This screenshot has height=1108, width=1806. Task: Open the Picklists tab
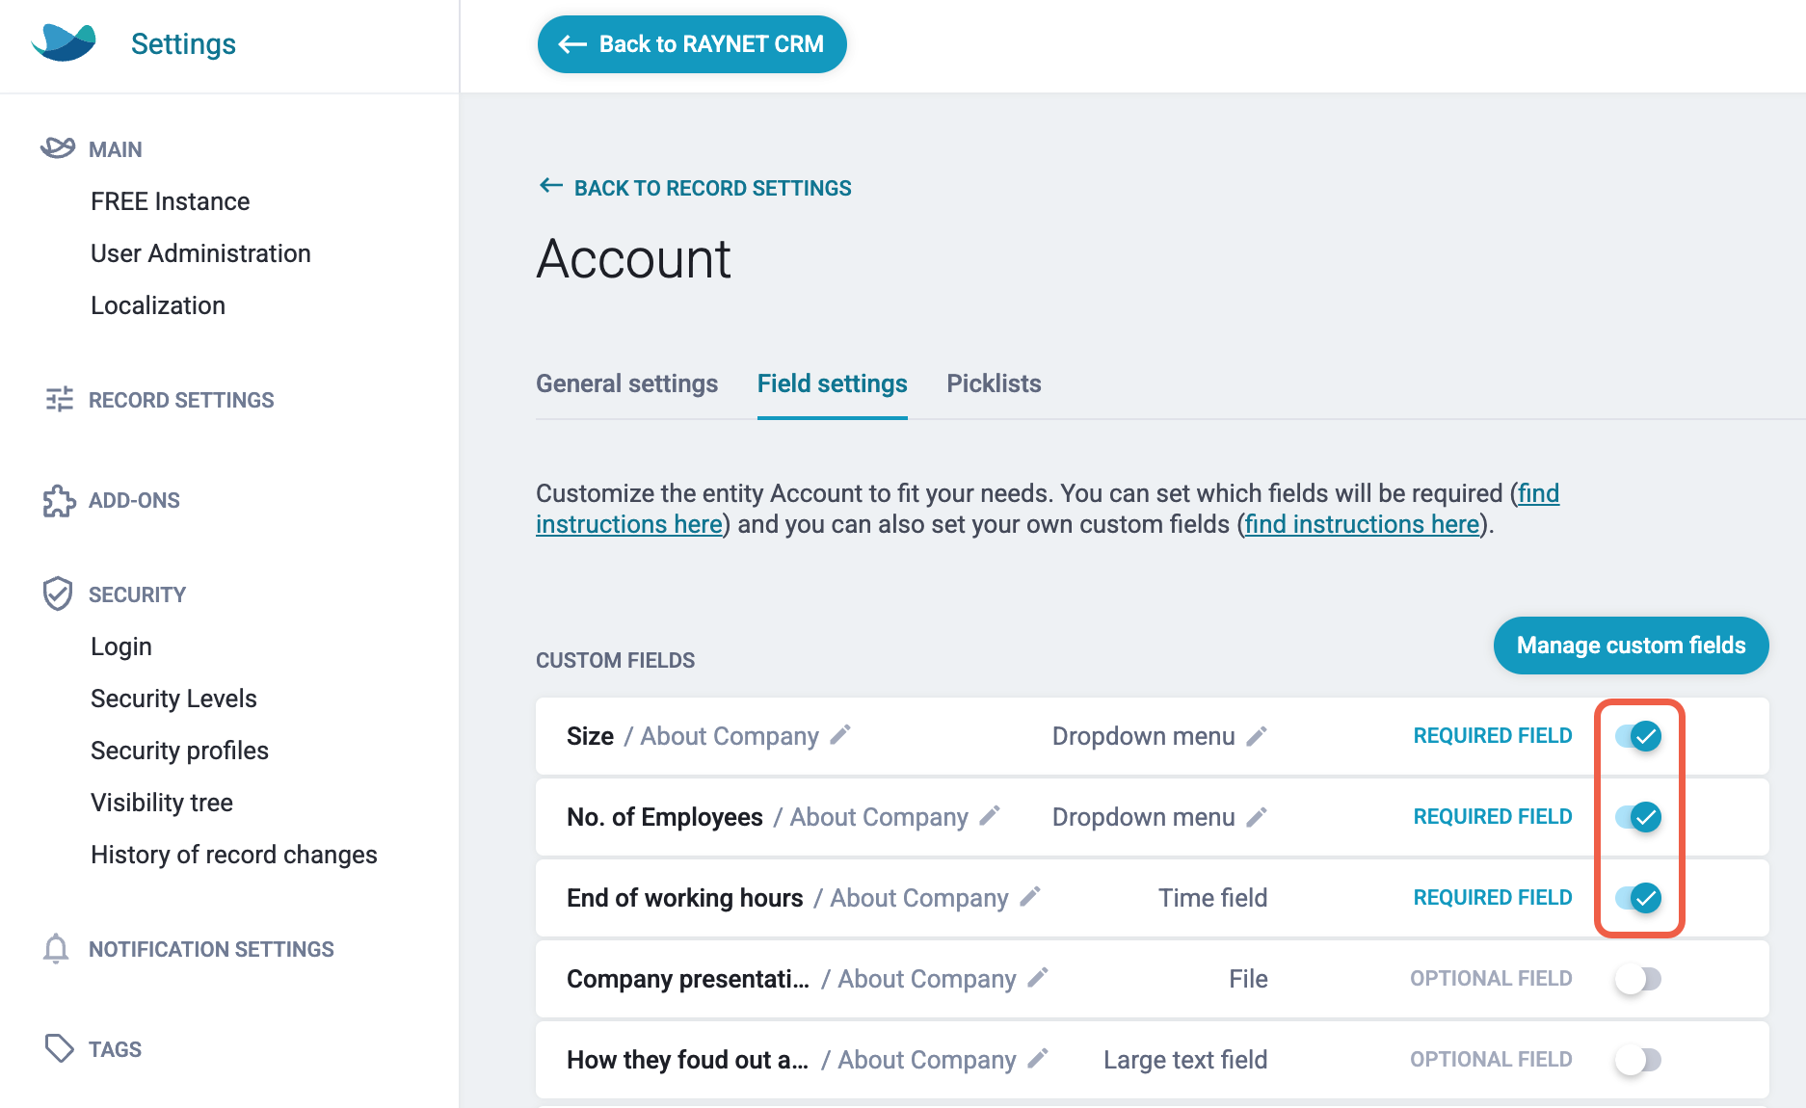[993, 383]
